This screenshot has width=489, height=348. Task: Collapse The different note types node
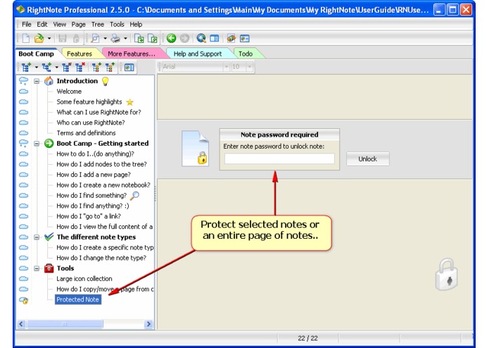pyautogui.click(x=37, y=237)
